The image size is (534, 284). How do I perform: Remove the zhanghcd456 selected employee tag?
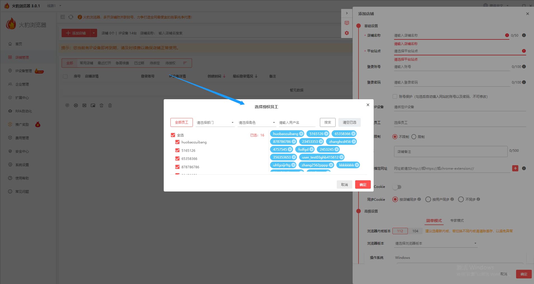point(354,142)
